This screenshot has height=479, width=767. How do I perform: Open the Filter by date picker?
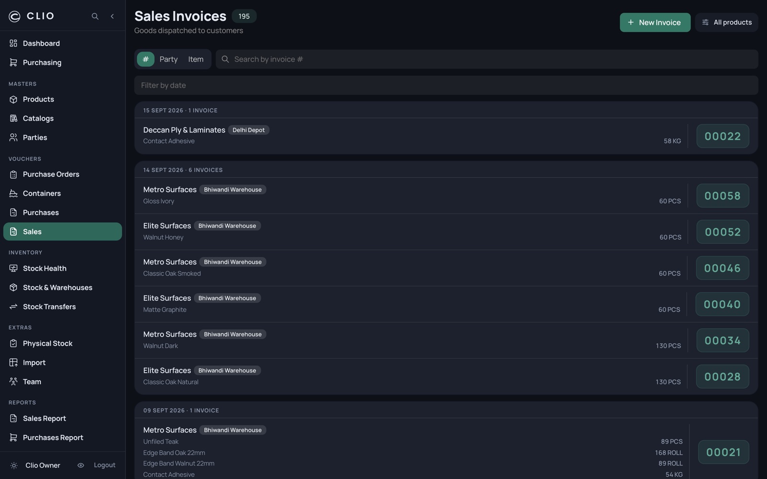tap(446, 85)
